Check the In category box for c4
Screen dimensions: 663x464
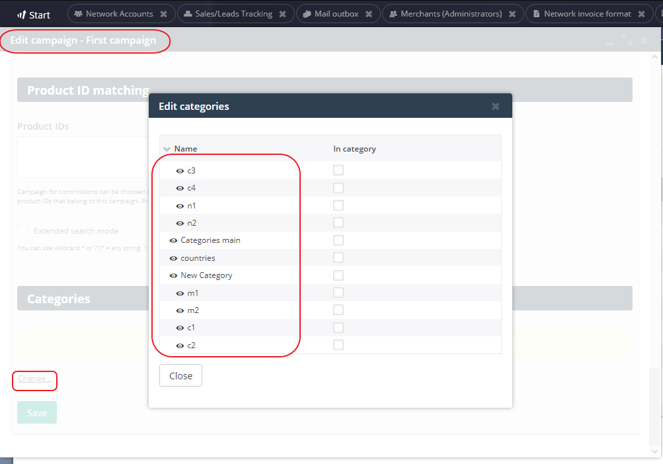point(338,188)
